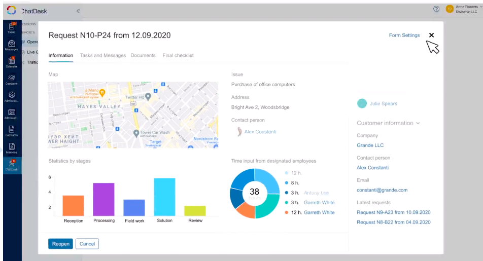Click 'Purchase of office computers' issue text

coord(263,84)
